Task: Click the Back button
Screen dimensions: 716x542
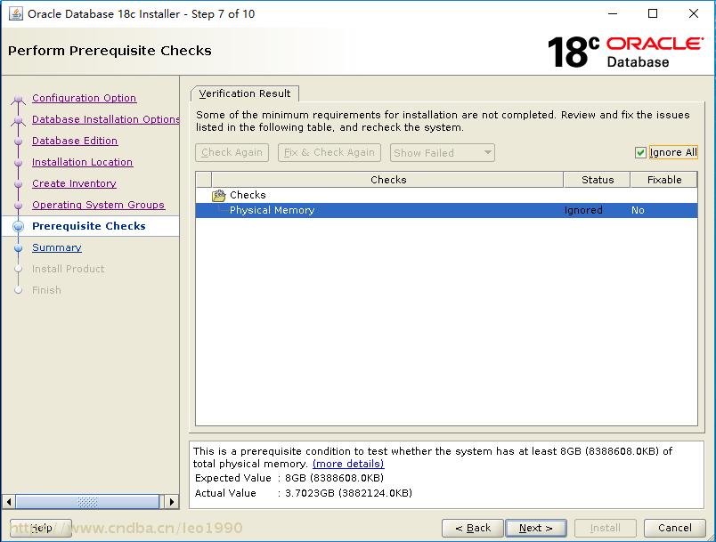Action: point(473,529)
